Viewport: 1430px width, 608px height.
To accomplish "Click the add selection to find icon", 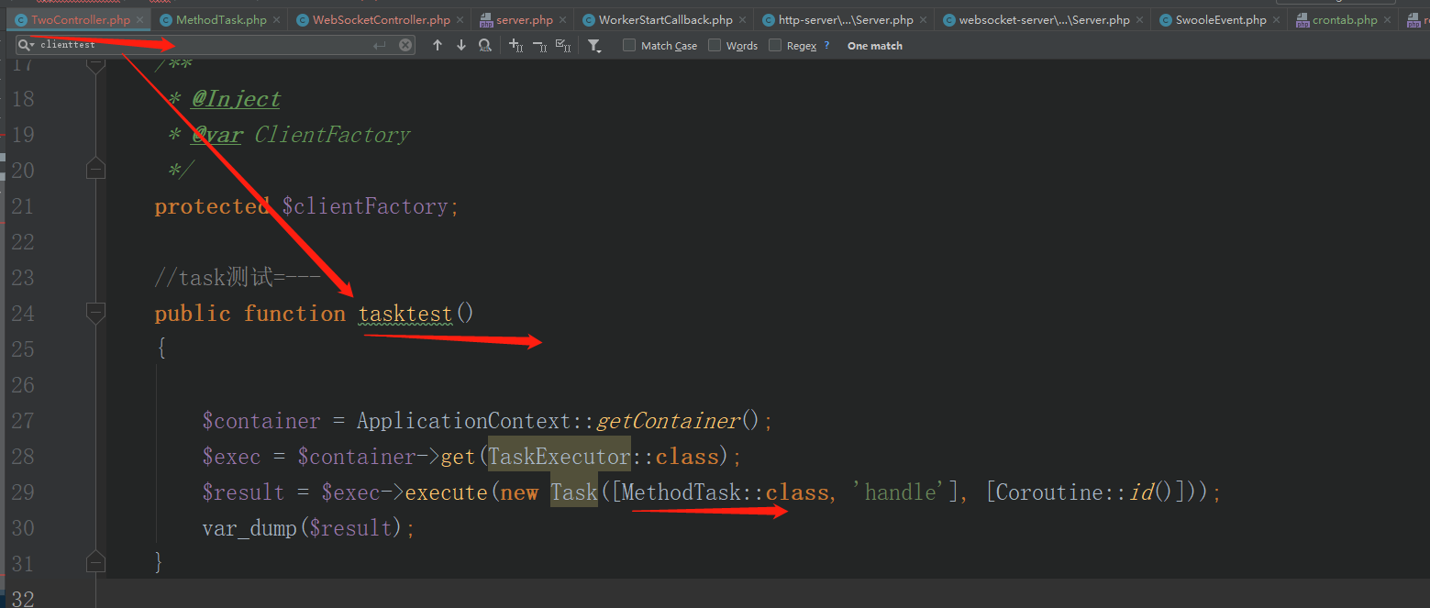I will coord(515,45).
